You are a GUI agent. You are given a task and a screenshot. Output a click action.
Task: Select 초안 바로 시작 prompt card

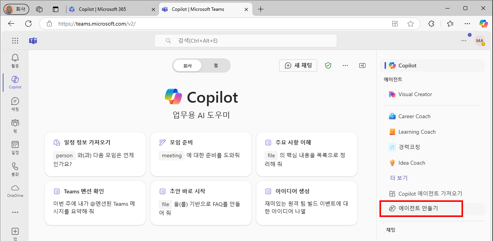[x=201, y=203]
